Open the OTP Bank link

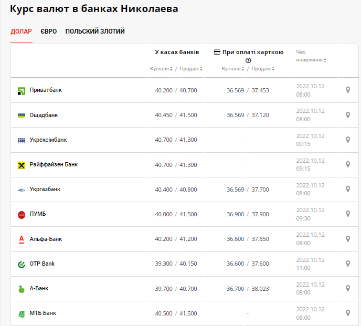[42, 264]
